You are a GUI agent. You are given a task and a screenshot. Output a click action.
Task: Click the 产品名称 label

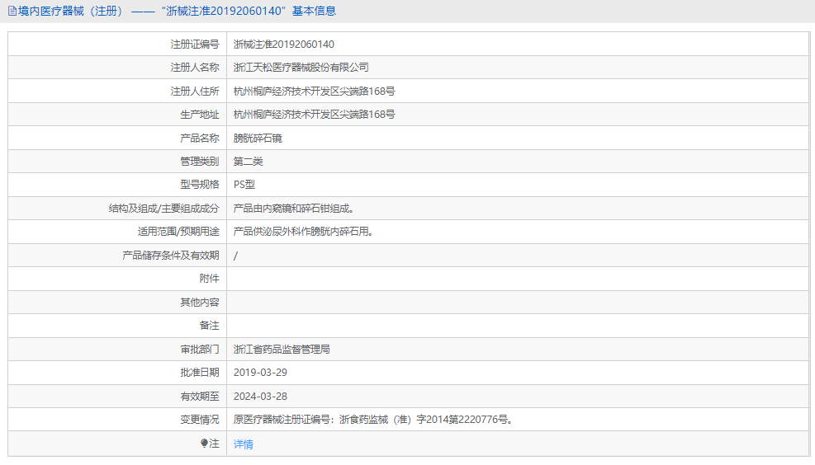click(200, 138)
